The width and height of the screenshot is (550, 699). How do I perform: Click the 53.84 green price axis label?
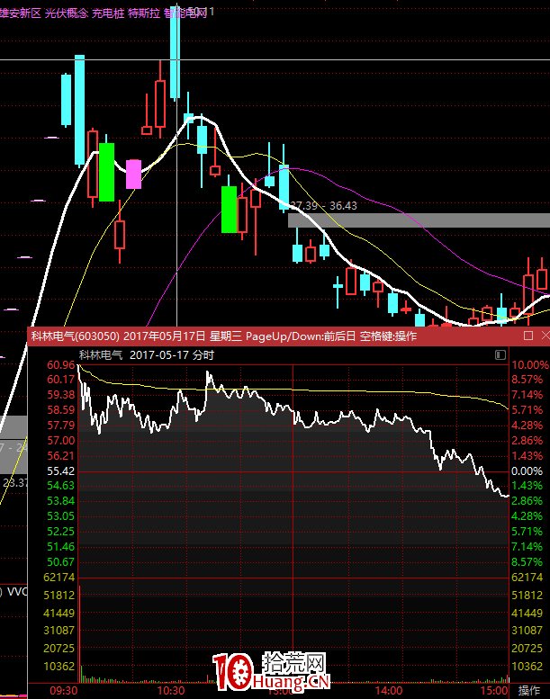pos(61,501)
